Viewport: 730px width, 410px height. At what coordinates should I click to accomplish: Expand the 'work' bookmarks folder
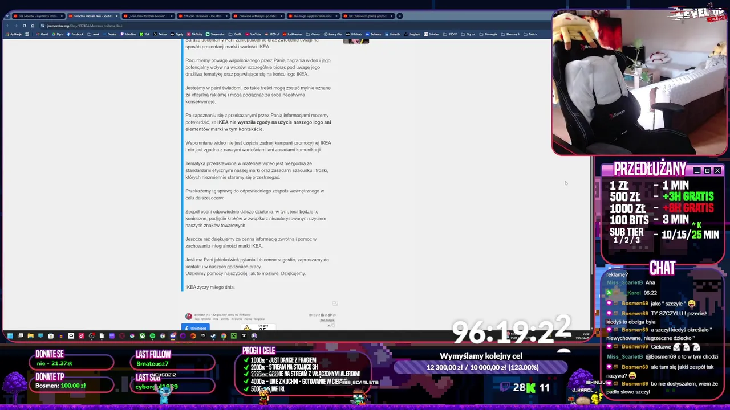tap(94, 34)
